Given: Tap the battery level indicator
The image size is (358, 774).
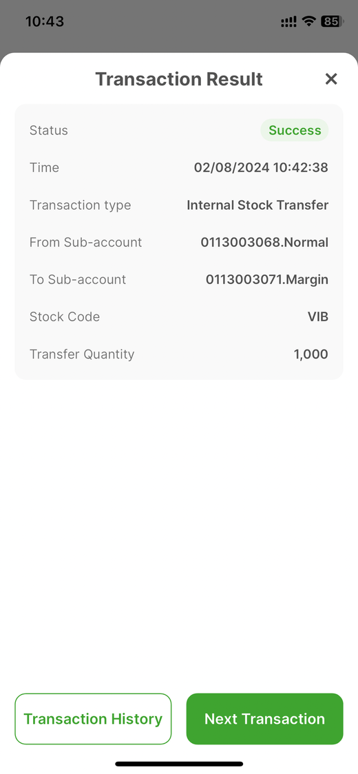Looking at the screenshot, I should pyautogui.click(x=332, y=21).
